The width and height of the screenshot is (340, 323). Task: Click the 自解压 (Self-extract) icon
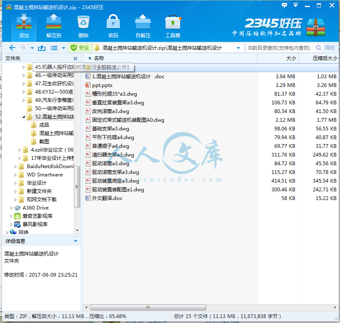tap(143, 26)
